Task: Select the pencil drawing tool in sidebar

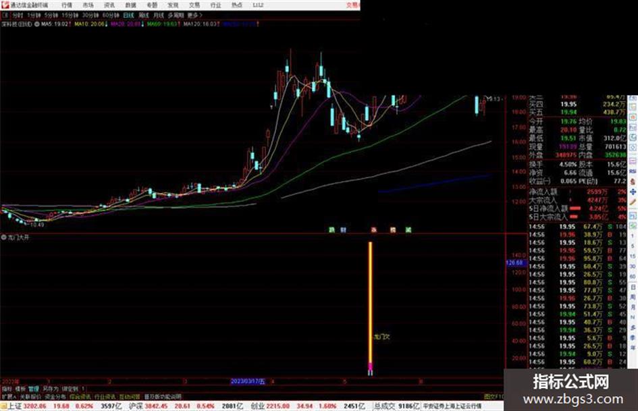Action: coord(633,202)
